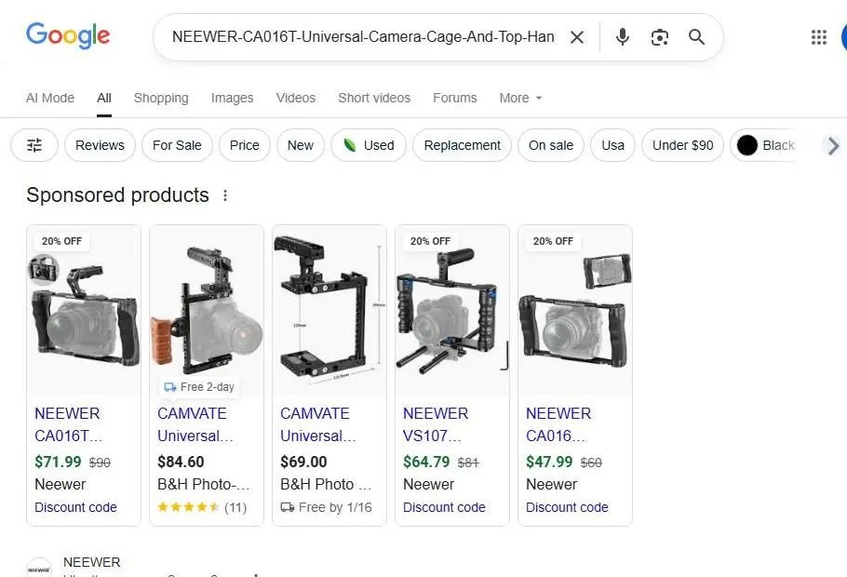Open the Google apps grid
Viewport: 847px width, 577px height.
point(818,37)
